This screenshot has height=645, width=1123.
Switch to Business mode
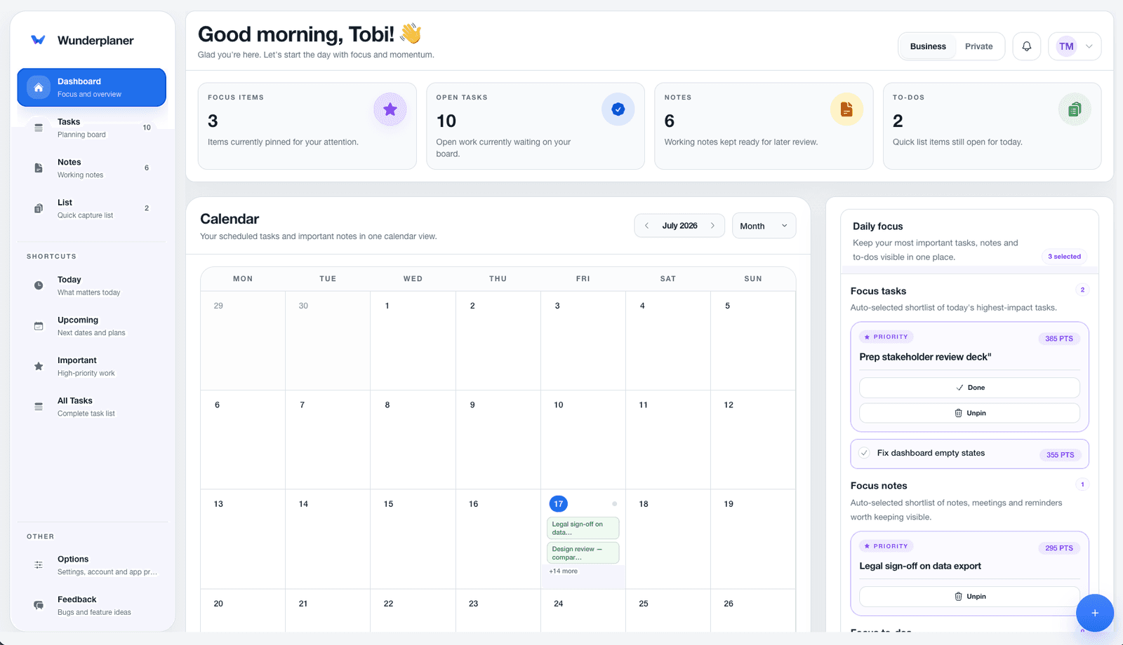click(928, 46)
